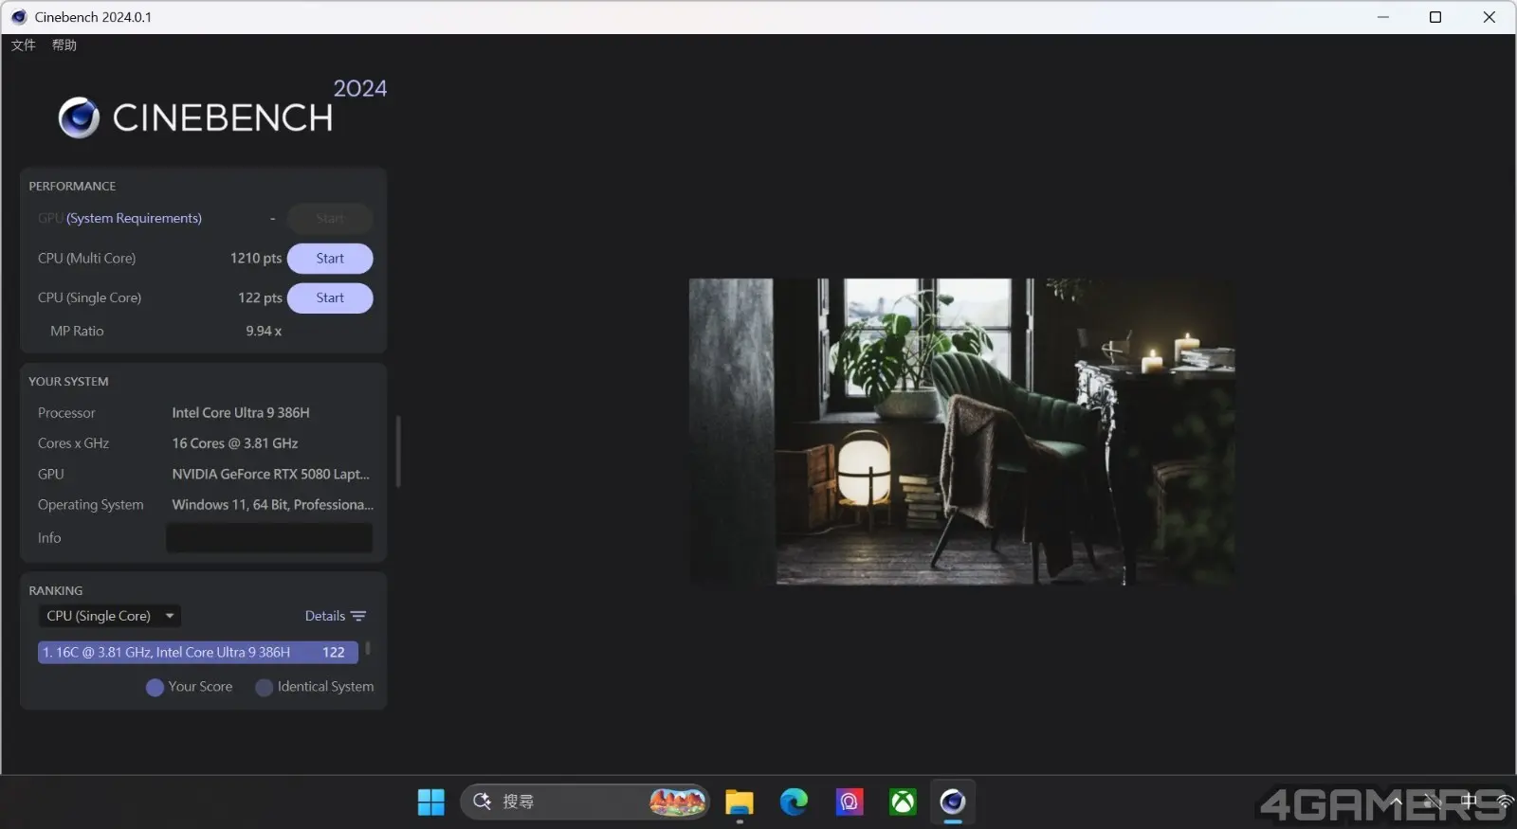Open the 帮助 menu
The image size is (1517, 829).
(x=64, y=45)
